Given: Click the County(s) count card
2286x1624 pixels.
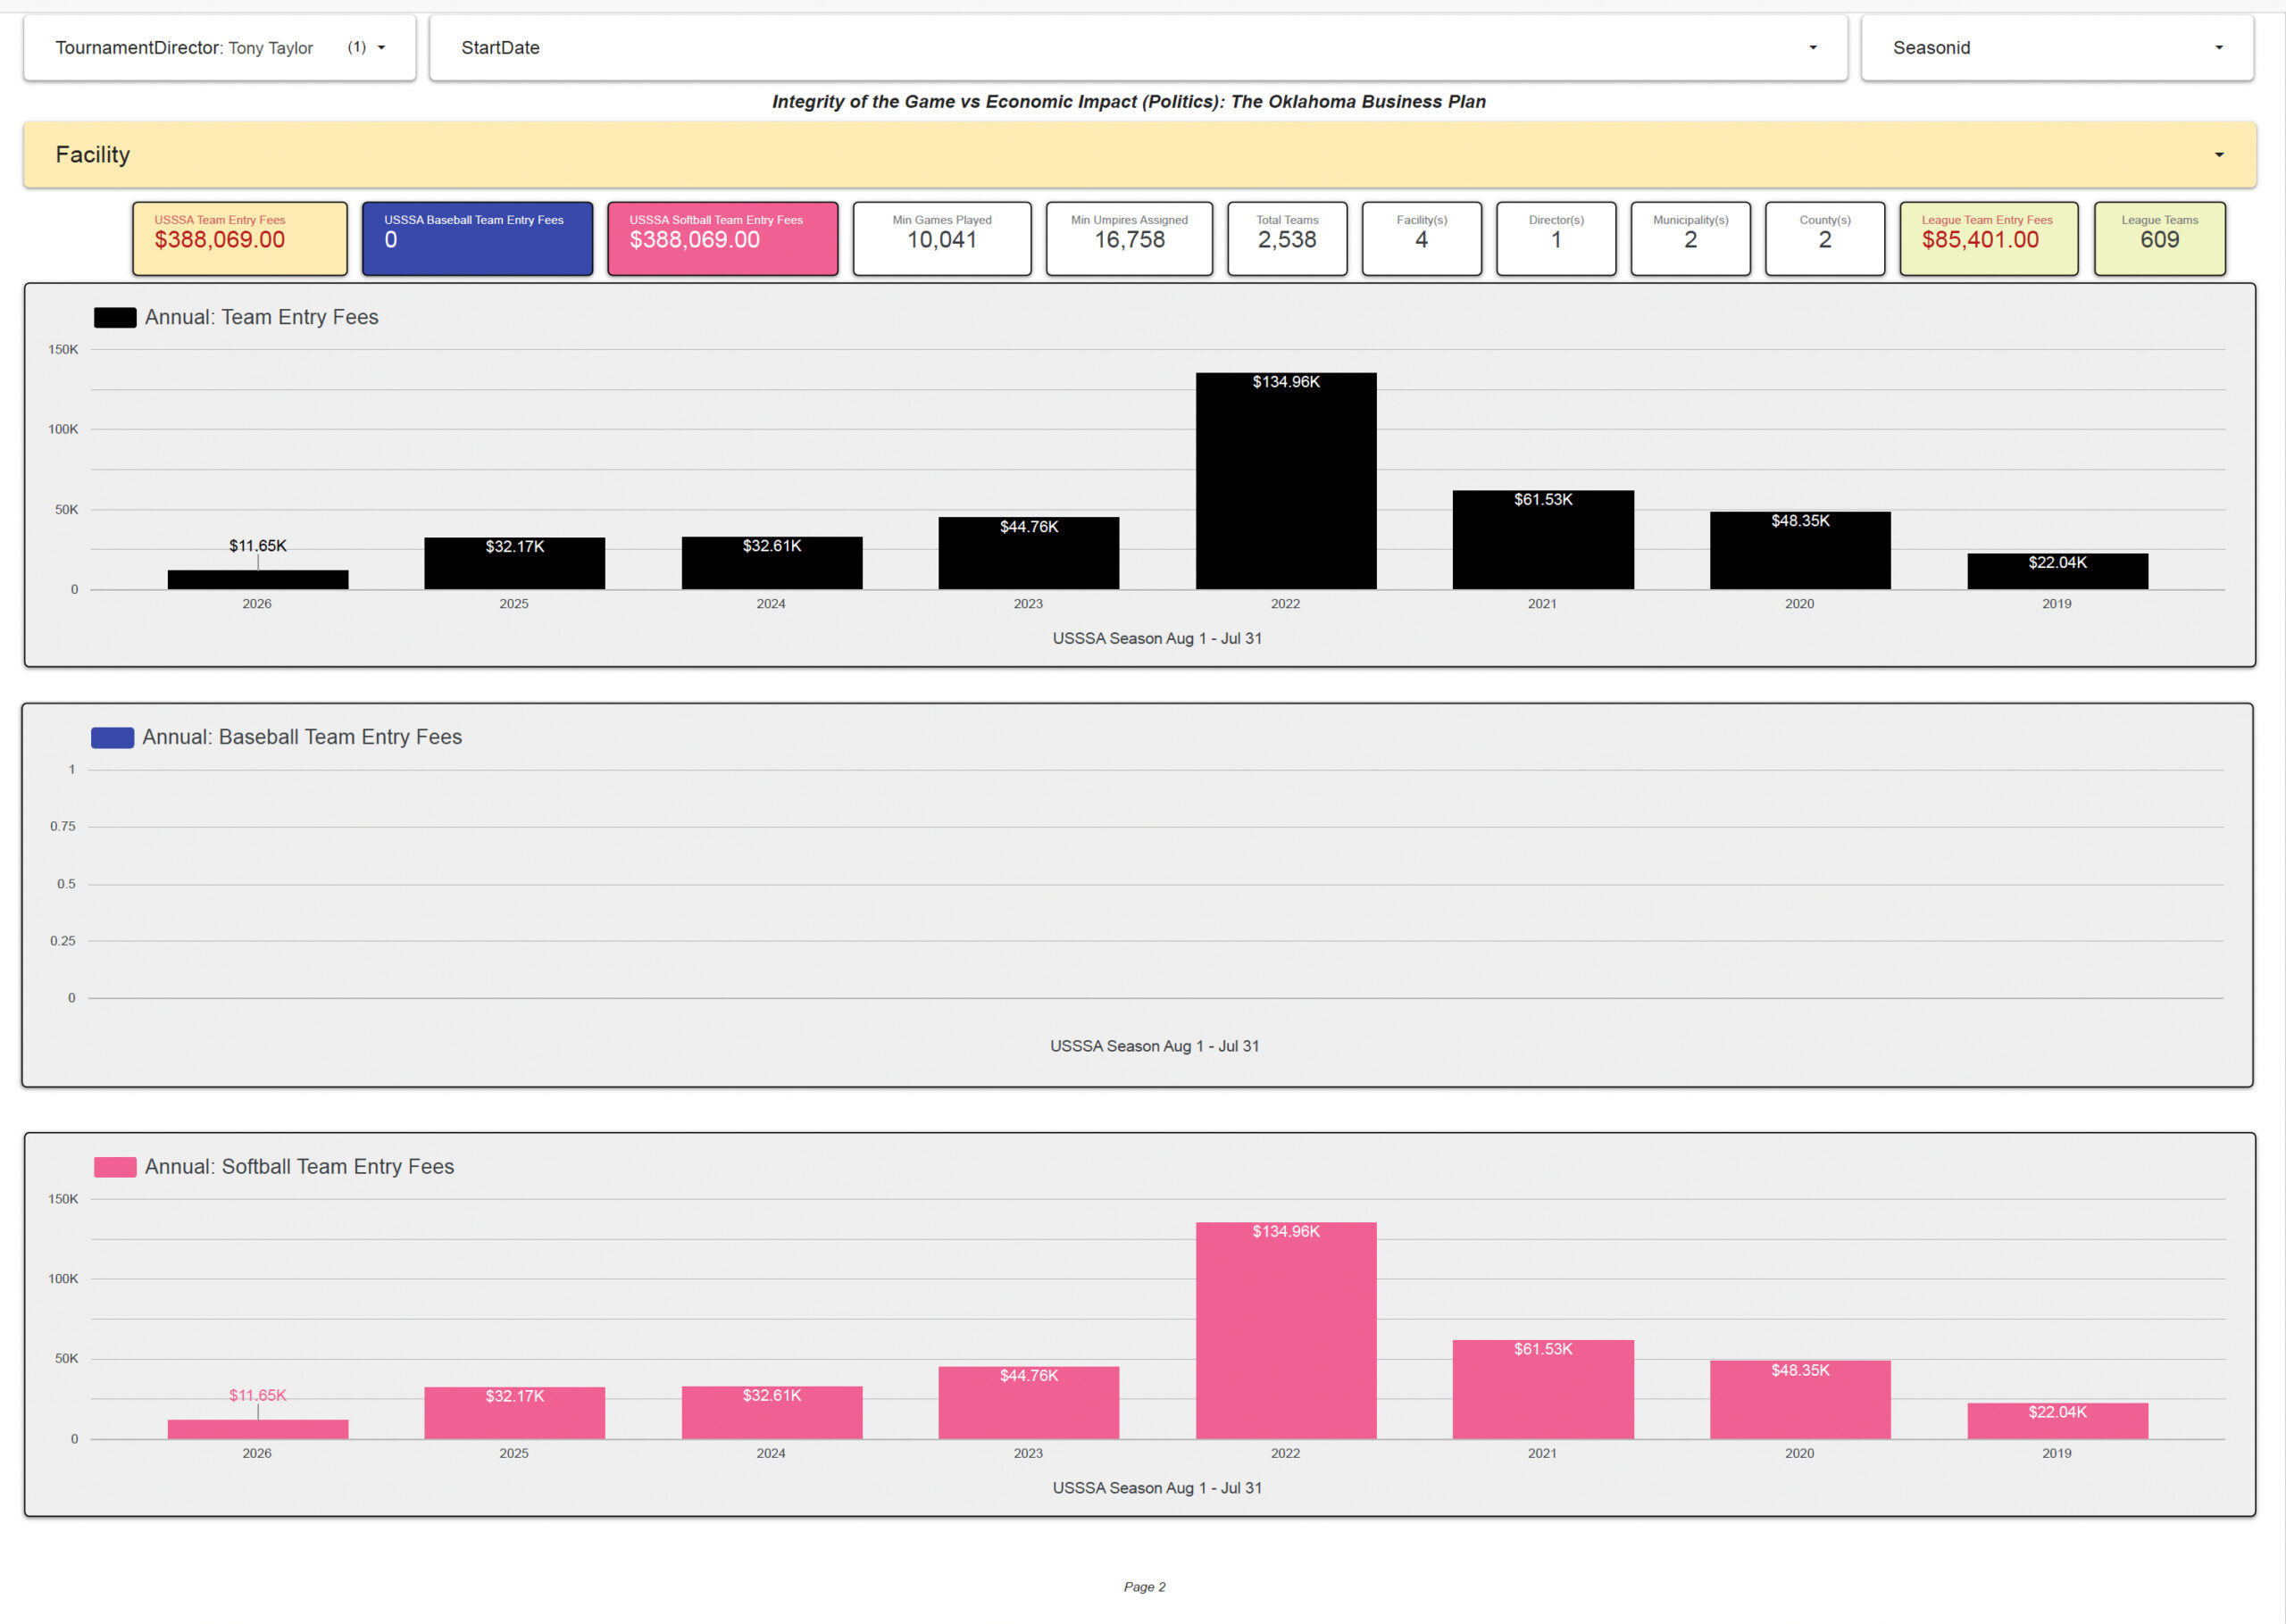Looking at the screenshot, I should pos(1825,239).
